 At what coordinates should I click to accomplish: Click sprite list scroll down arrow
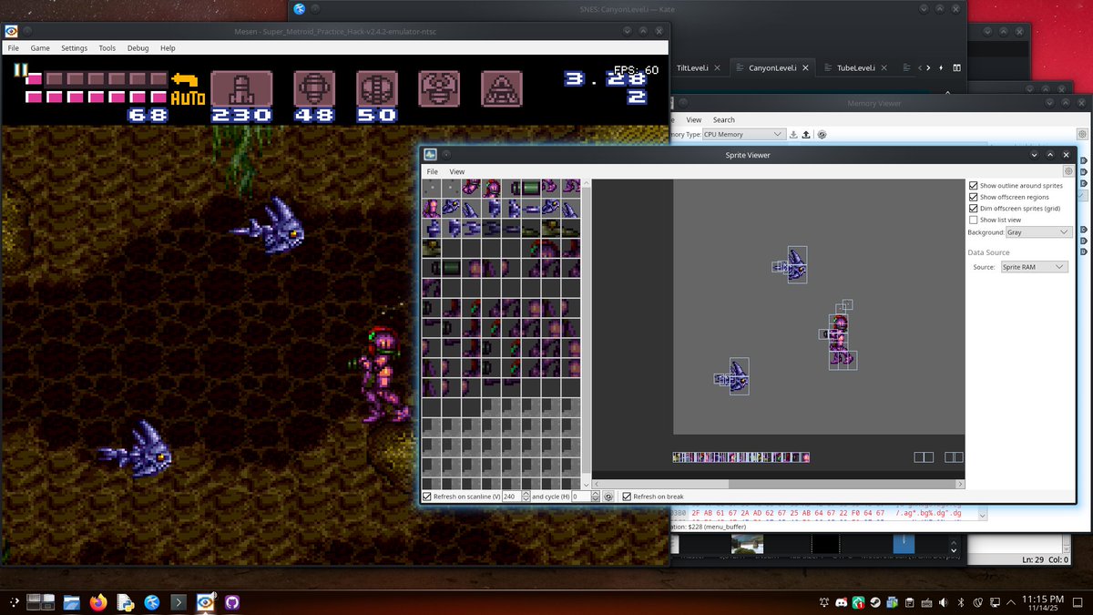[586, 485]
